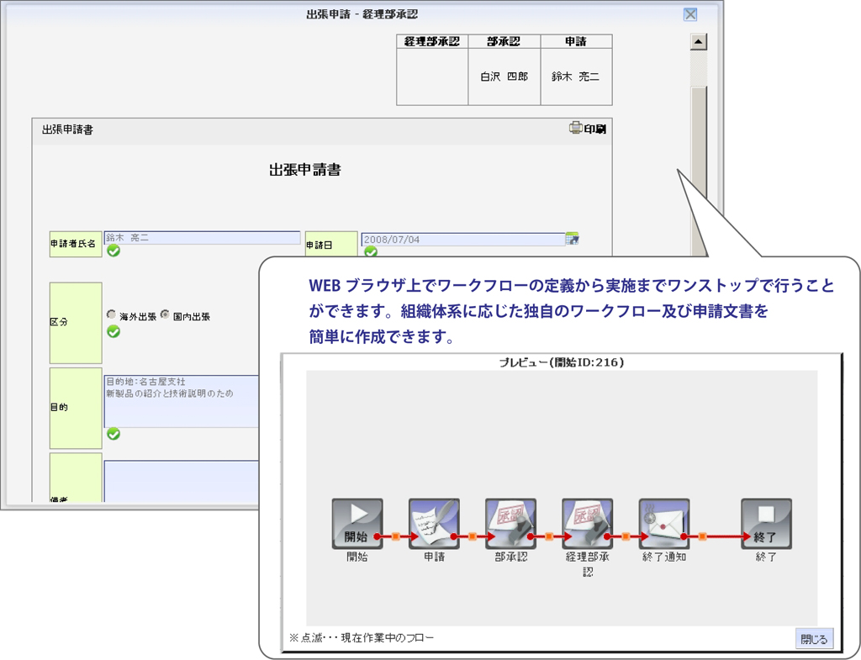Image resolution: width=861 pixels, height=660 pixels.
Task: Select the 部承認 stamp node icon
Action: click(x=510, y=524)
